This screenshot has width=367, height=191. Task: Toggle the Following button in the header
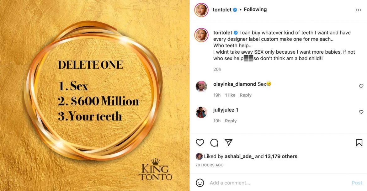(255, 9)
